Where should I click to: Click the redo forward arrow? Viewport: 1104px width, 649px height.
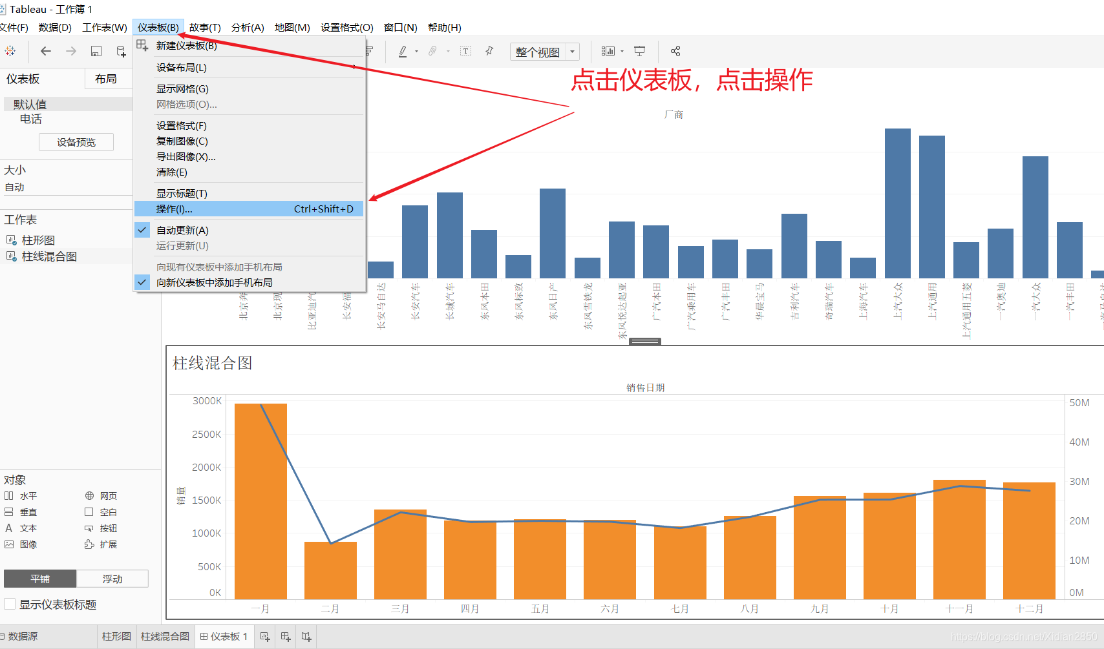[71, 51]
